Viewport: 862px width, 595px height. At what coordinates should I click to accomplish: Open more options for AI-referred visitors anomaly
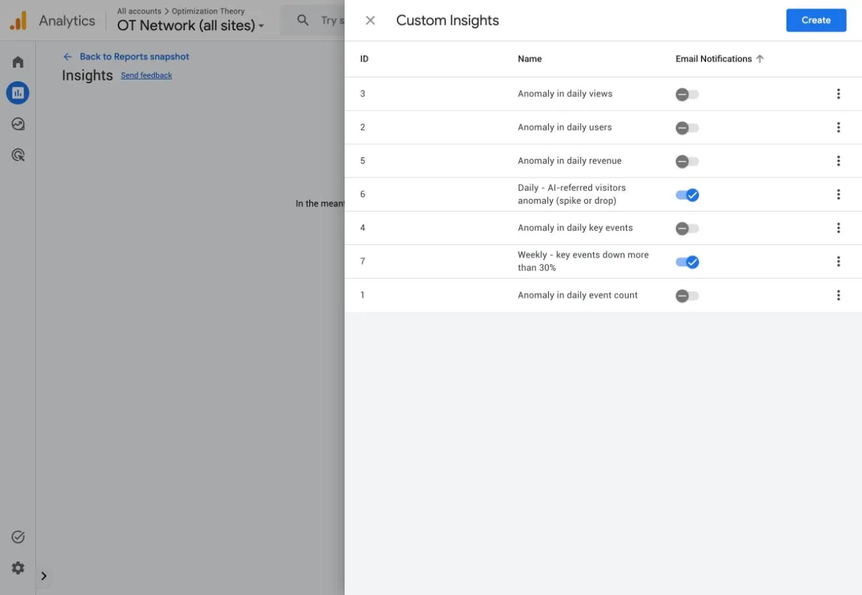(838, 194)
